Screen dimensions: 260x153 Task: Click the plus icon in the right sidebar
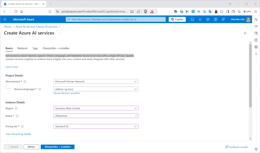coord(256,54)
